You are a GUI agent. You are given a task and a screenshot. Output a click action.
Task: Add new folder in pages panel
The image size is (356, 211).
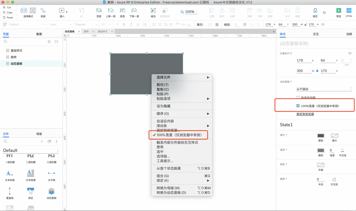click(x=56, y=42)
